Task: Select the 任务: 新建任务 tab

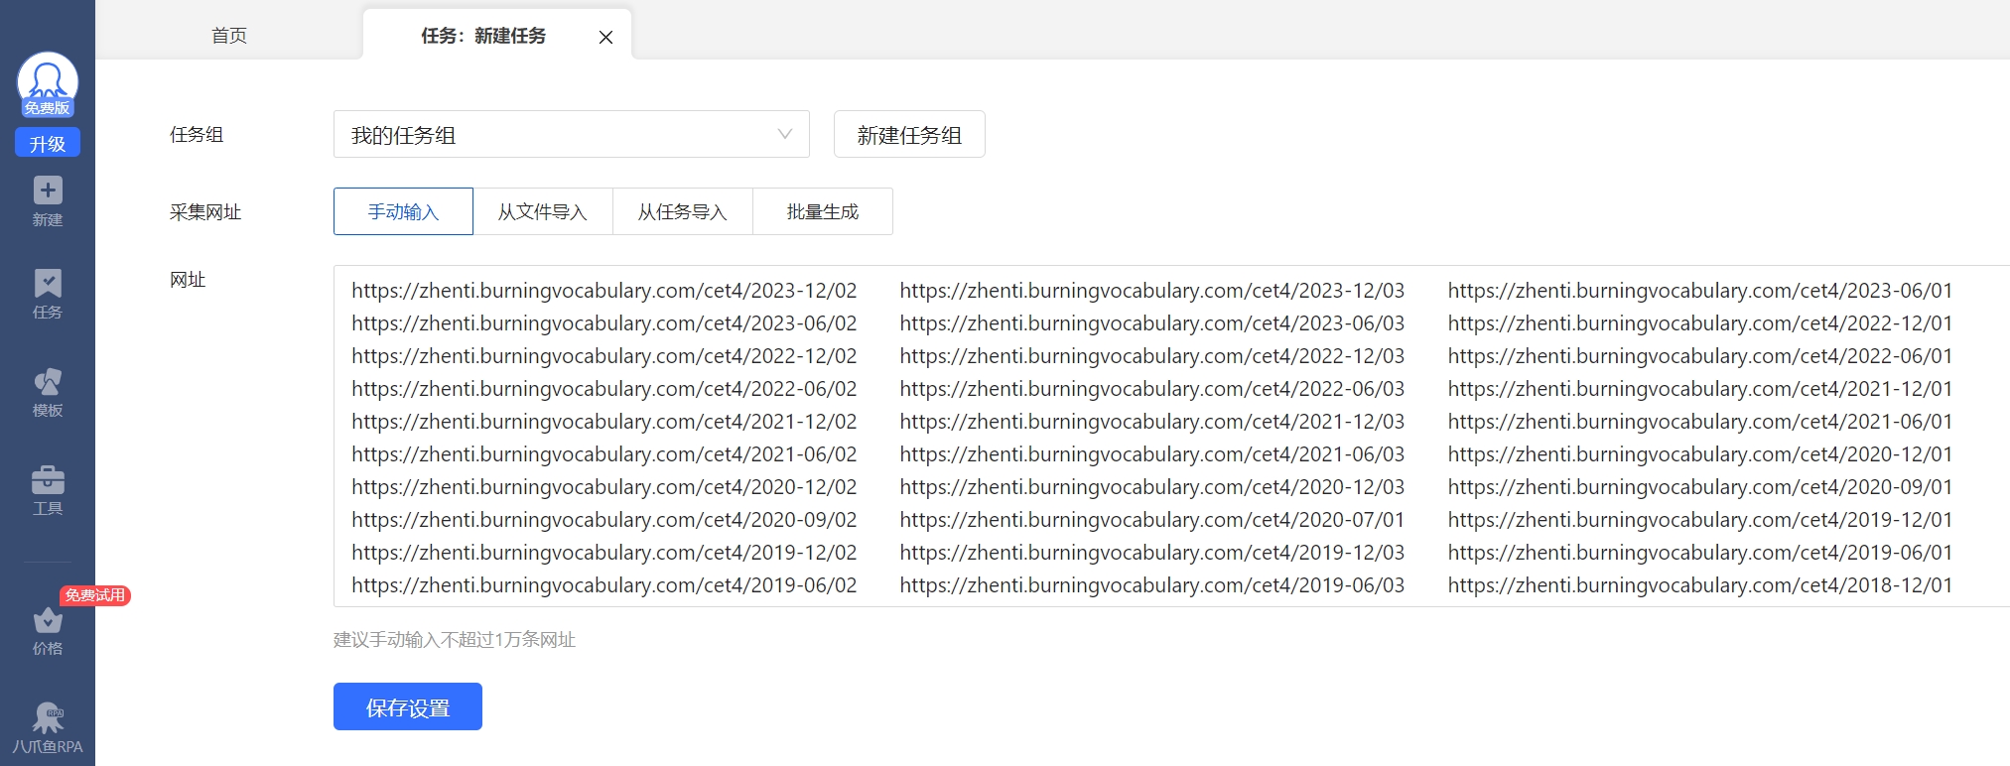Action: (x=483, y=36)
